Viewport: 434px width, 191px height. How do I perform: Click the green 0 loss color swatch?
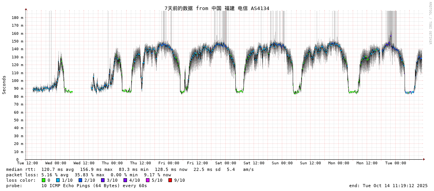click(44, 180)
